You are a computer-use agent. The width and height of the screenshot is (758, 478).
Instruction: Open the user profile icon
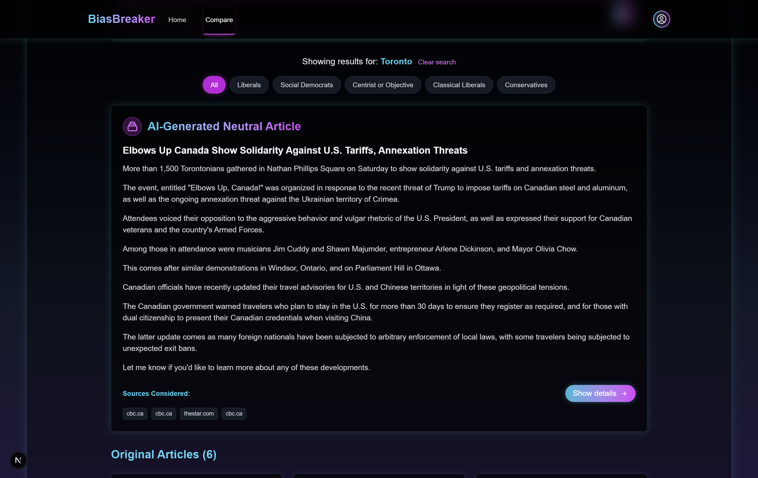661,19
